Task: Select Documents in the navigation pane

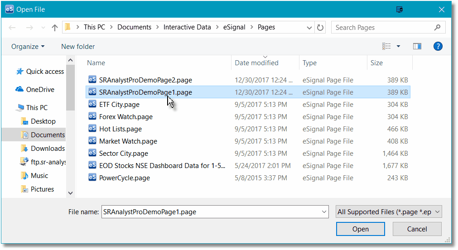Action: pos(48,135)
